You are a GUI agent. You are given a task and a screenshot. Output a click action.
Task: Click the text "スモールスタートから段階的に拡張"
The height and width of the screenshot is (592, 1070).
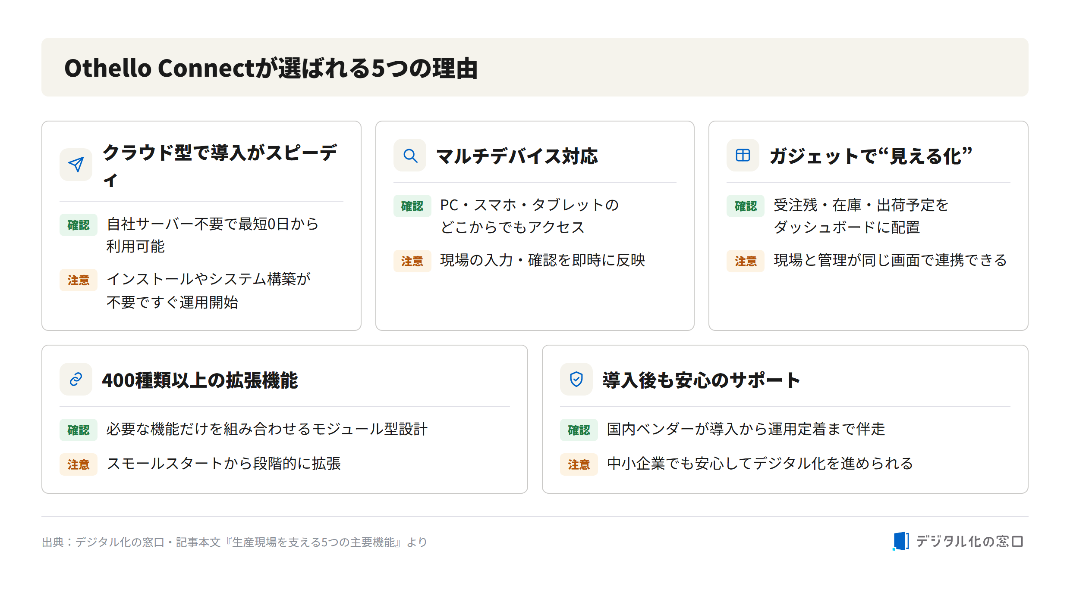pos(223,464)
